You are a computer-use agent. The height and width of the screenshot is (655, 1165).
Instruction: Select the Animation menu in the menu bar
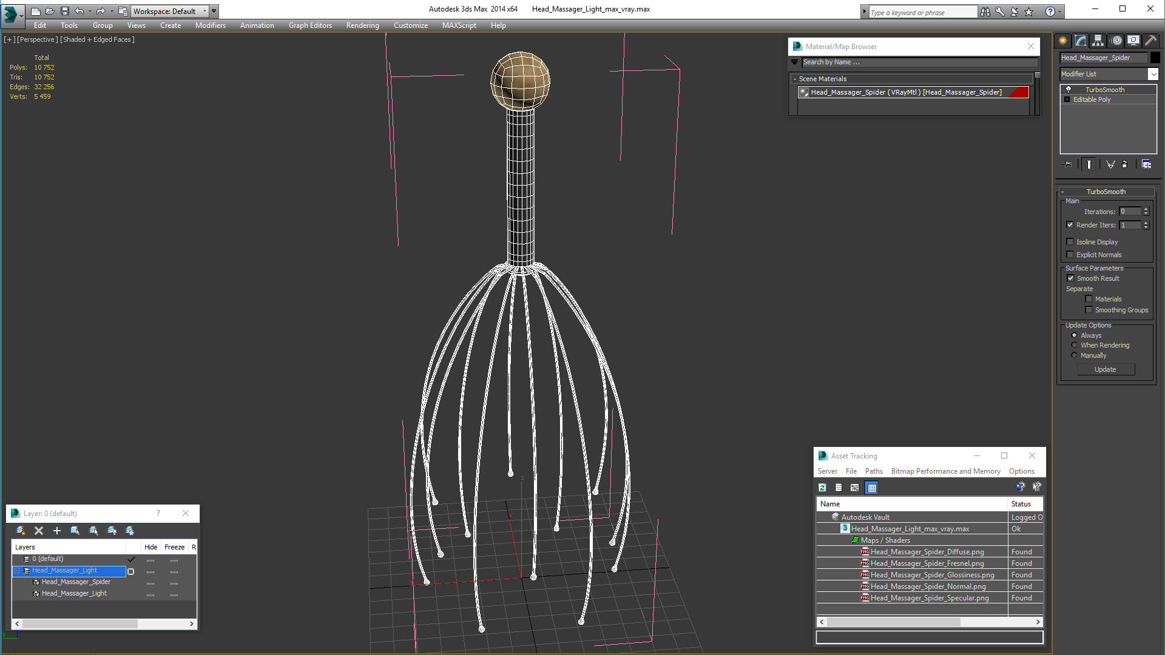[x=257, y=25]
